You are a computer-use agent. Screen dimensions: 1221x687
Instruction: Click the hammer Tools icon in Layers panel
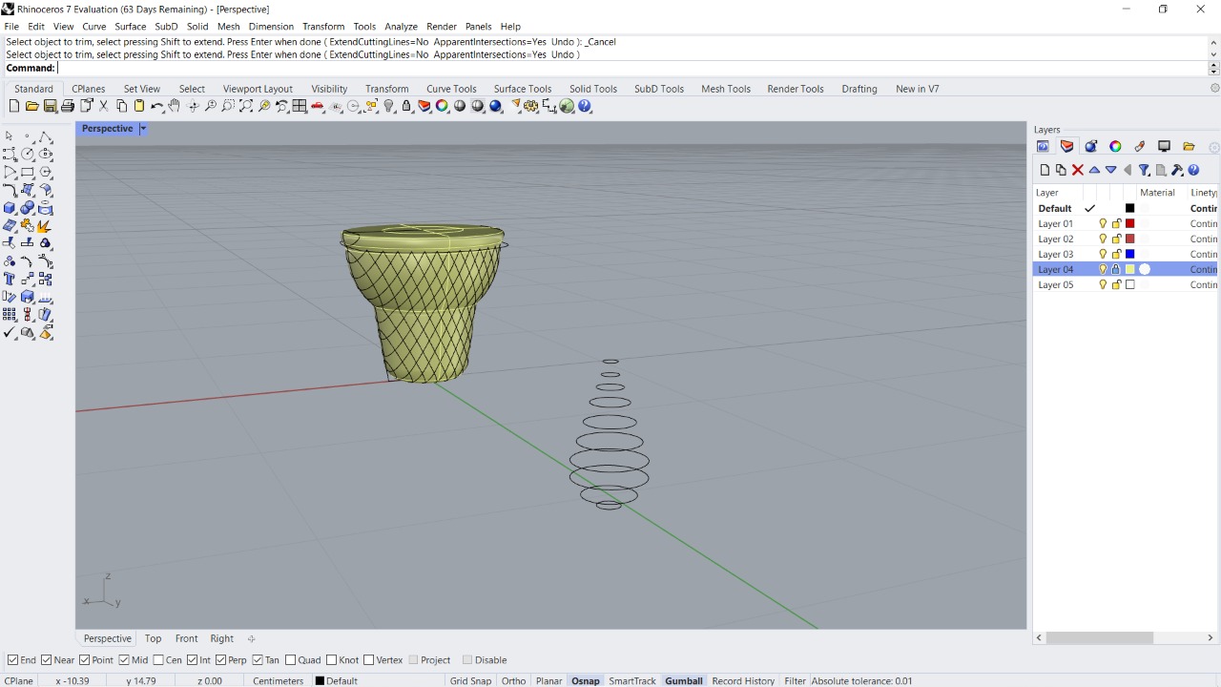click(1177, 170)
